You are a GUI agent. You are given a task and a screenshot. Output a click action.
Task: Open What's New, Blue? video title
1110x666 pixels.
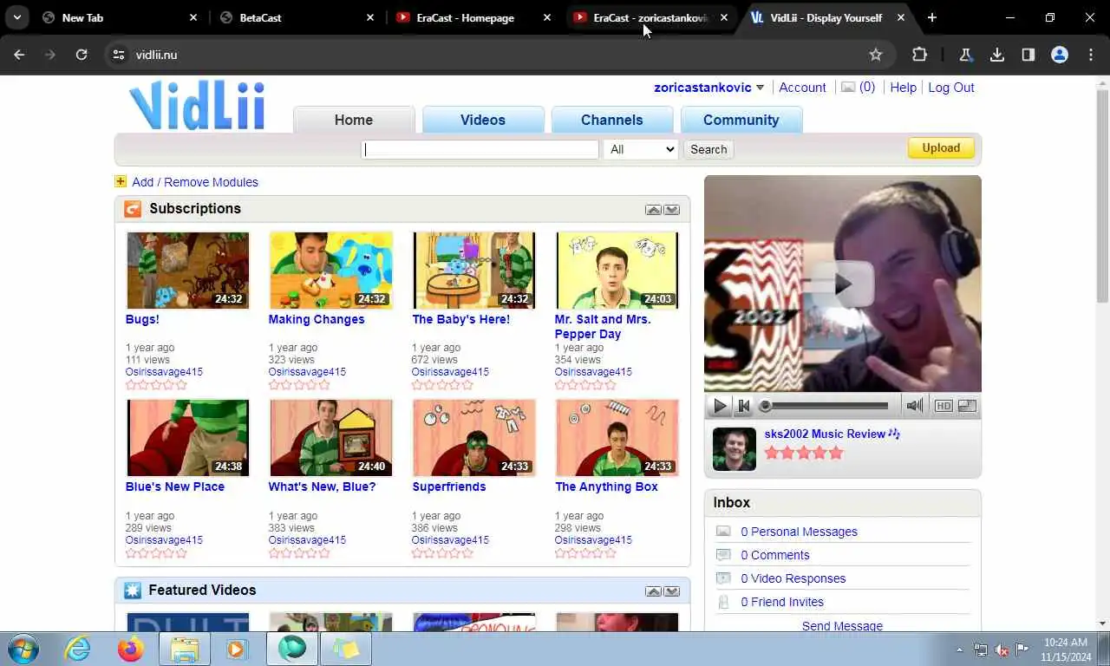pyautogui.click(x=322, y=486)
